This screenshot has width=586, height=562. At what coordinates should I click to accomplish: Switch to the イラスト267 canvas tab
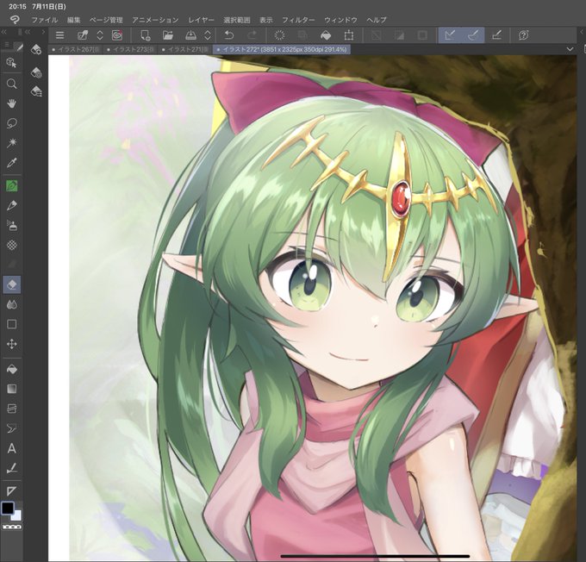click(x=76, y=49)
